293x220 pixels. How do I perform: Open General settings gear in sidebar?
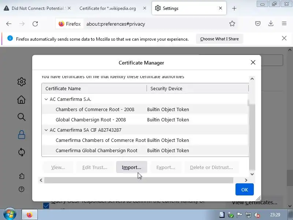[22, 82]
